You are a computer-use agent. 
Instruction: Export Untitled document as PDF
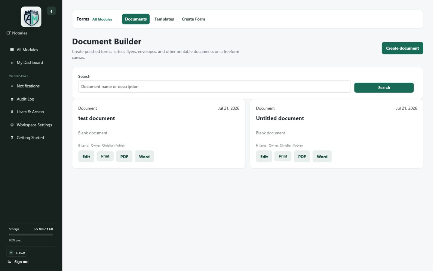click(302, 156)
